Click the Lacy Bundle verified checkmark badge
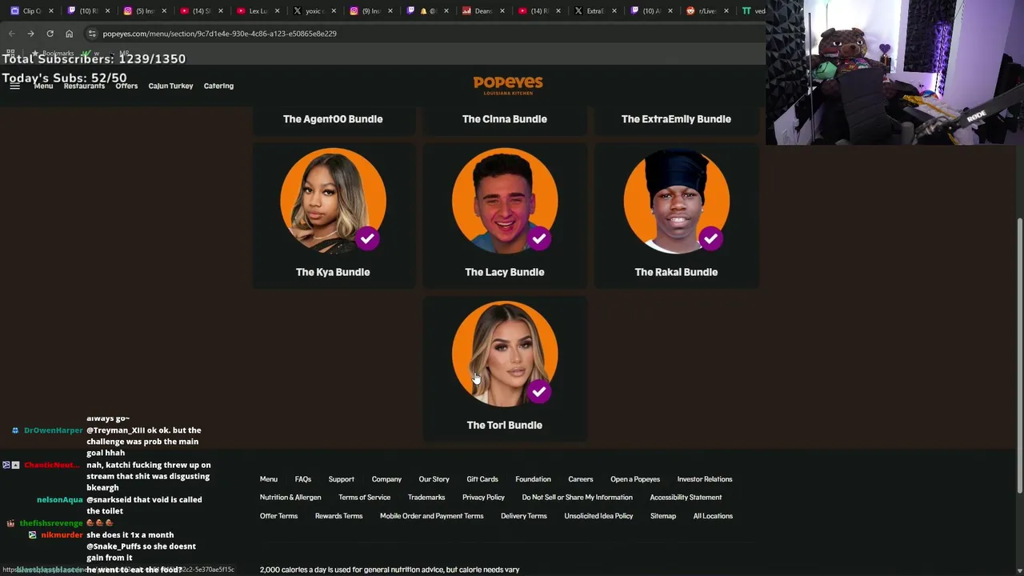 pos(539,238)
